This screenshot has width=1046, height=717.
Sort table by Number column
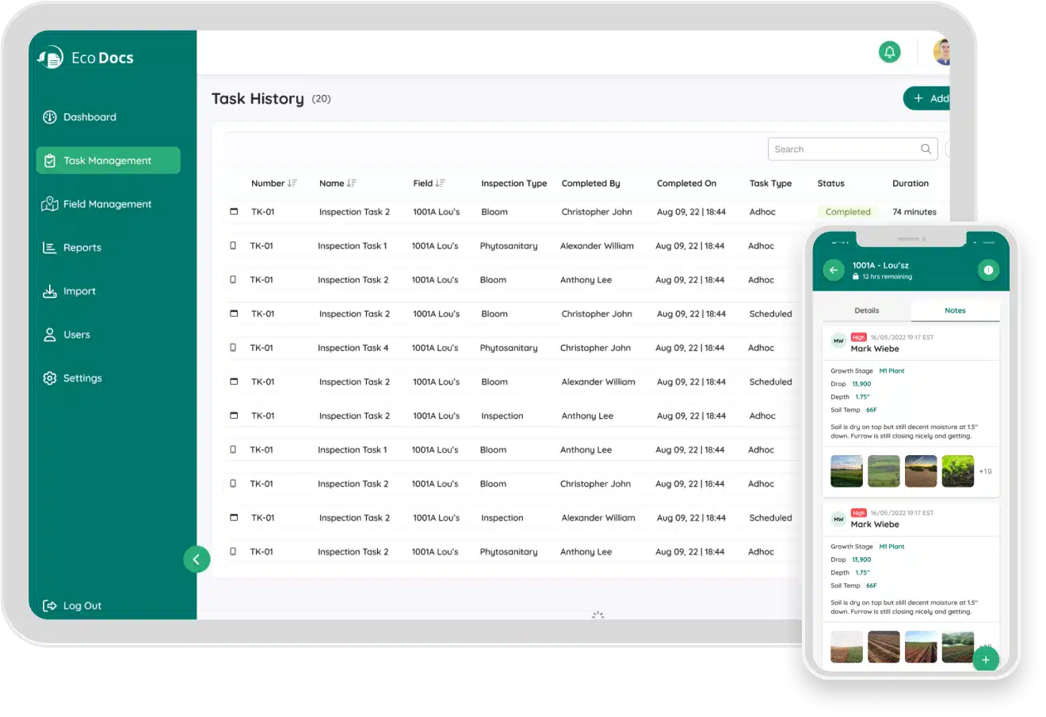(292, 184)
